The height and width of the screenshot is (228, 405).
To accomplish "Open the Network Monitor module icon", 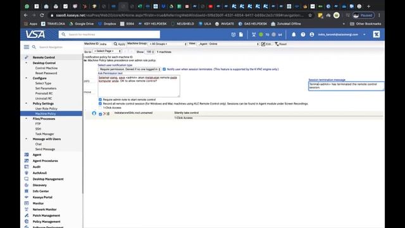I will 27,210.
